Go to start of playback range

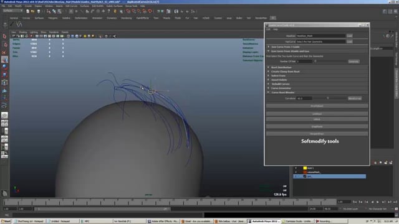(355, 202)
